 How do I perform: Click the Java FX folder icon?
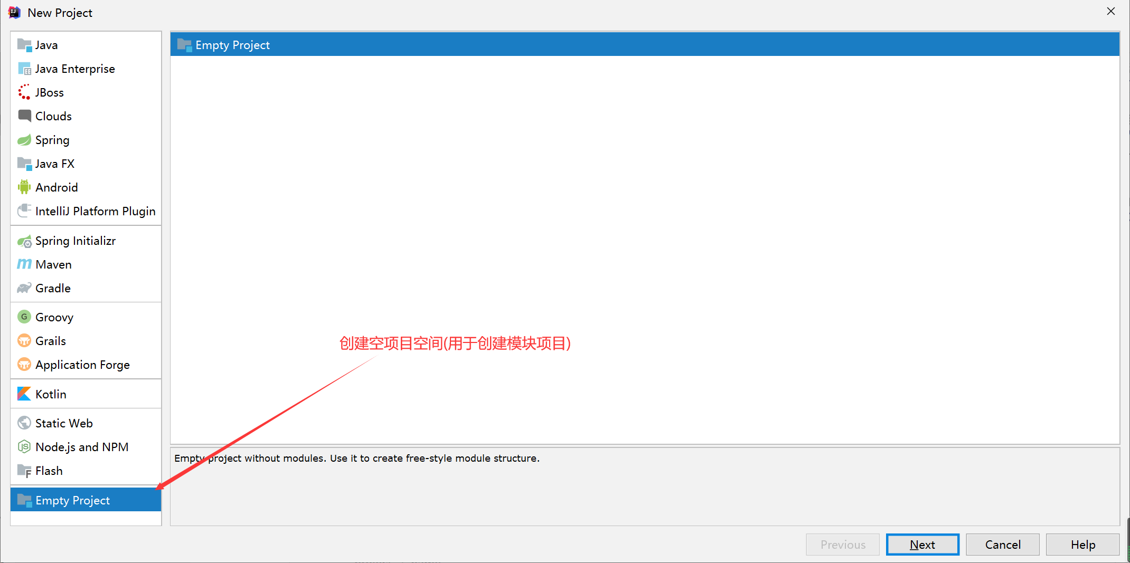click(24, 164)
